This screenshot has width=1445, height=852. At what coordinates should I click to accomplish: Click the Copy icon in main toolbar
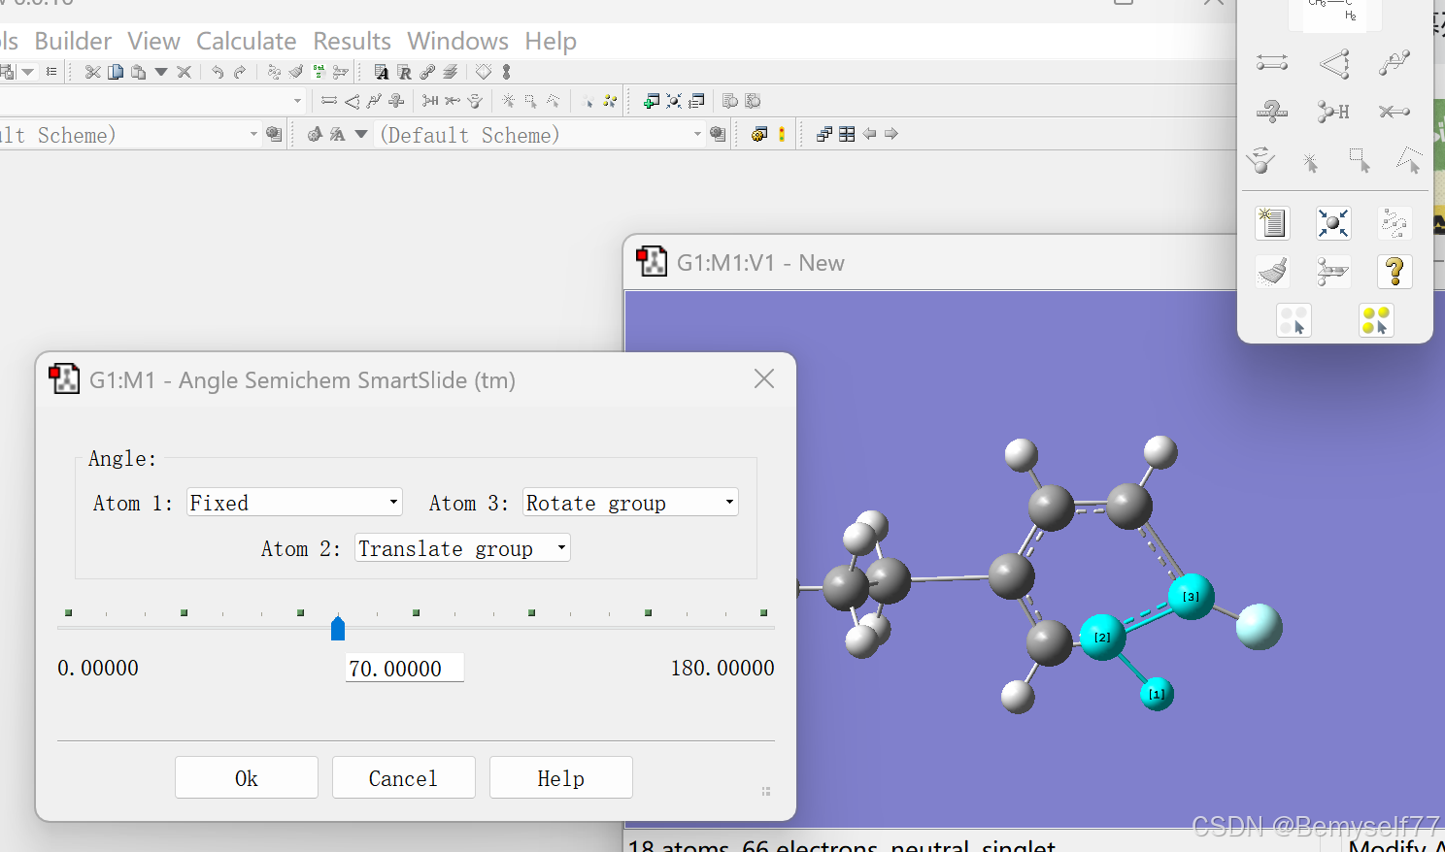point(116,72)
